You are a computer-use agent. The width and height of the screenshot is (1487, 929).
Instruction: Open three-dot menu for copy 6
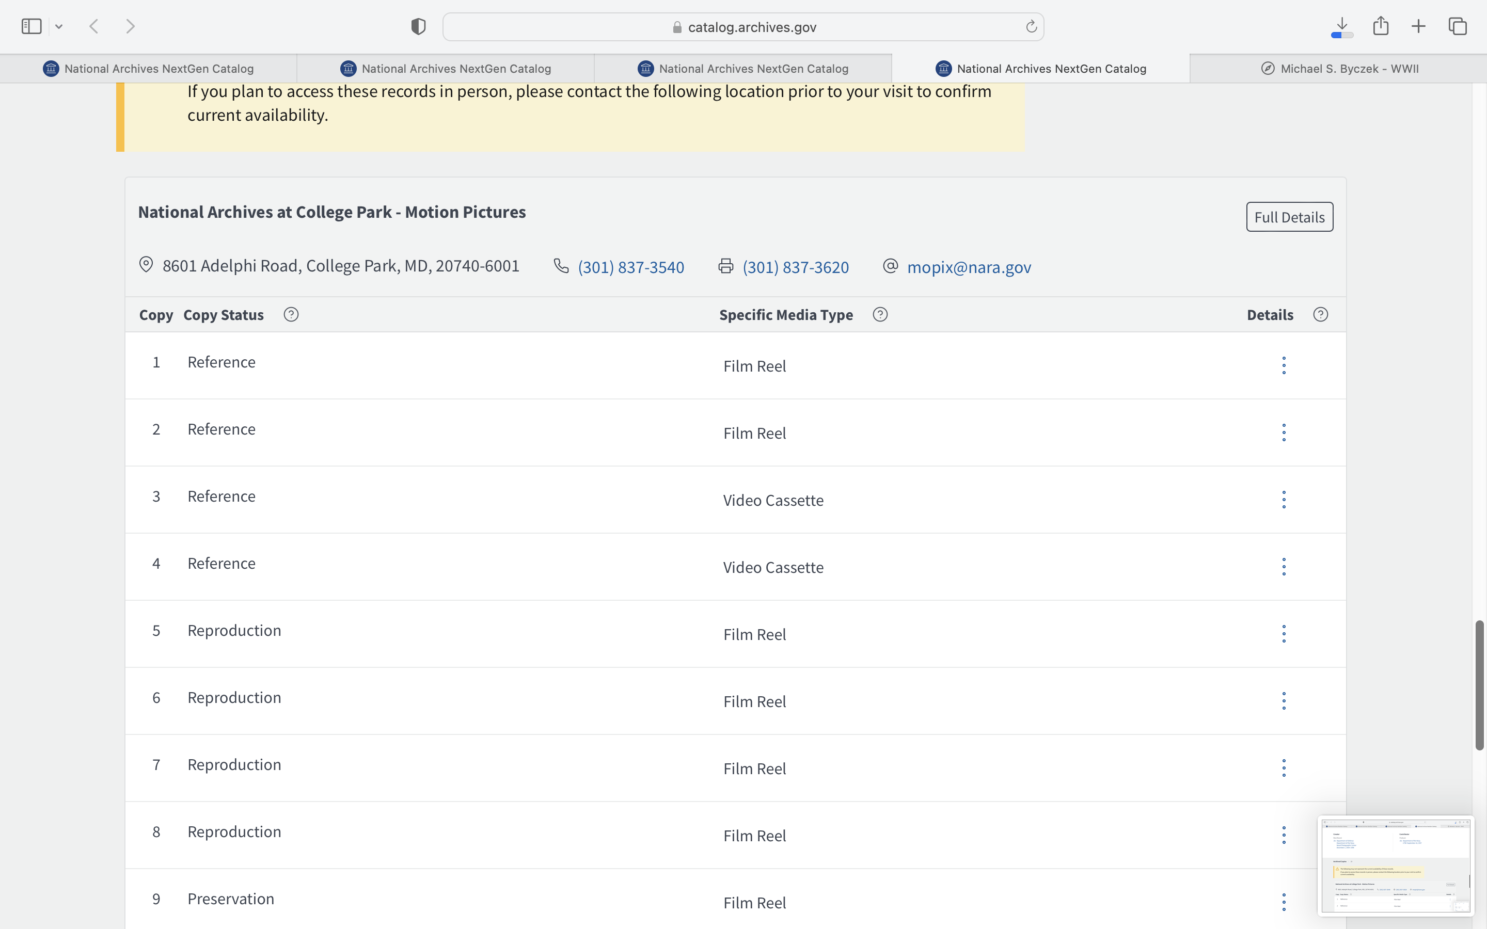pos(1284,701)
